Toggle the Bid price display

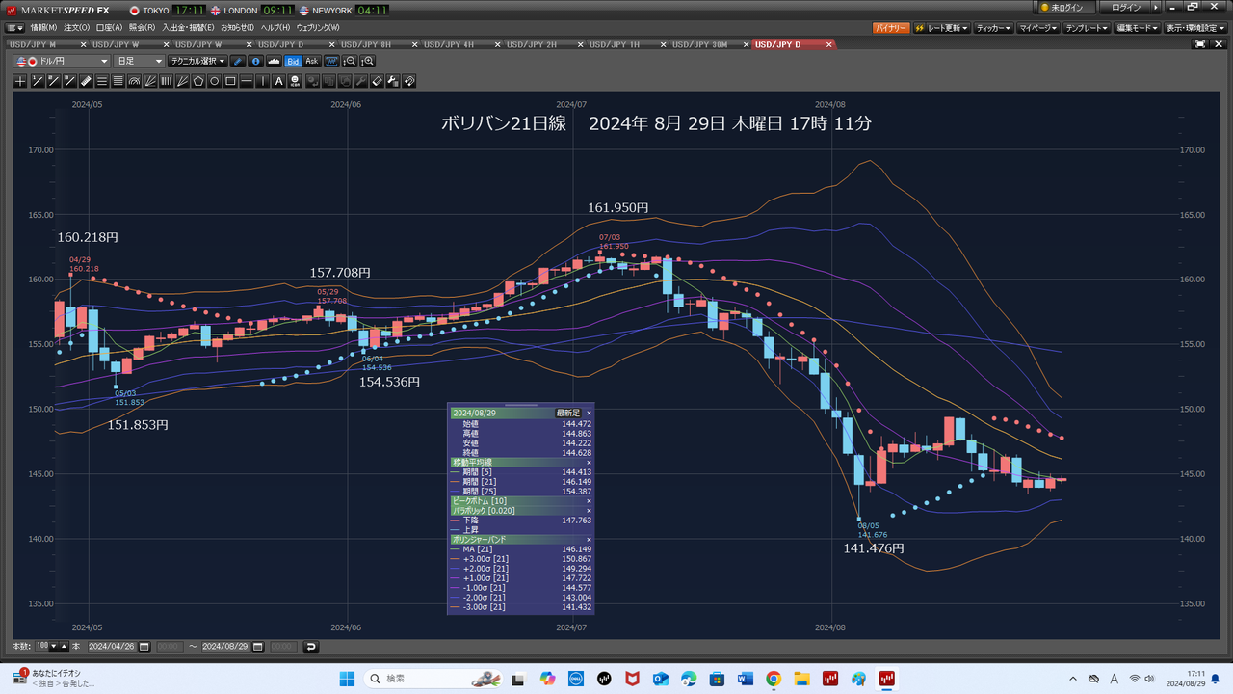(x=293, y=61)
